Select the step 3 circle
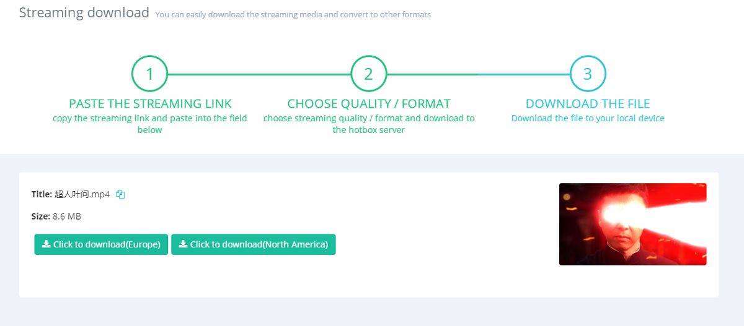The height and width of the screenshot is (326, 744). click(588, 74)
